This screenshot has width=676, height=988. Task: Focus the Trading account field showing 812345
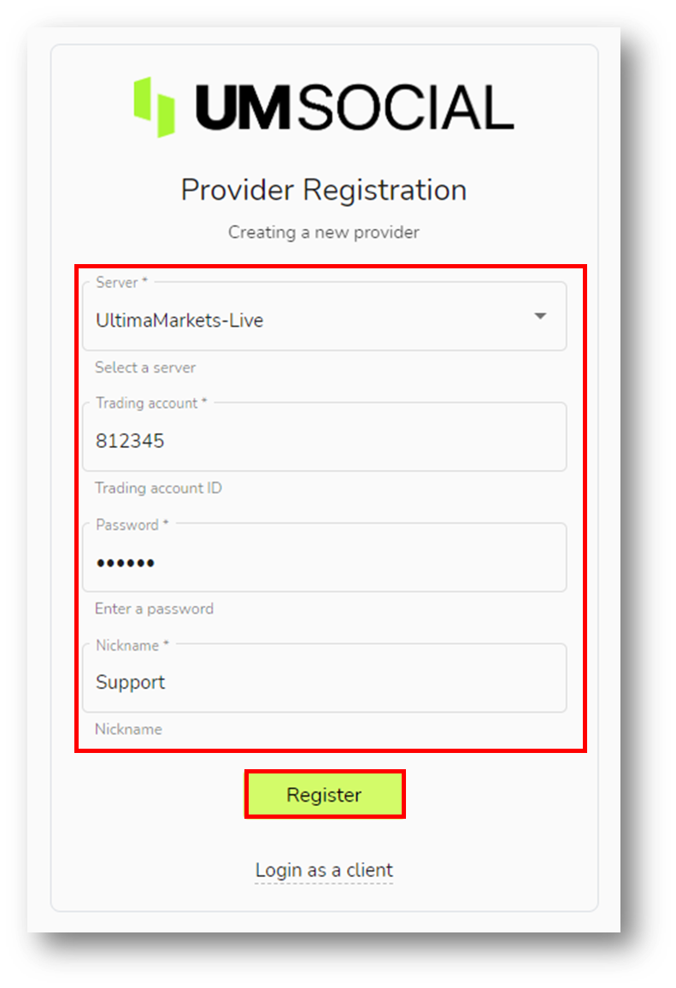pyautogui.click(x=325, y=438)
